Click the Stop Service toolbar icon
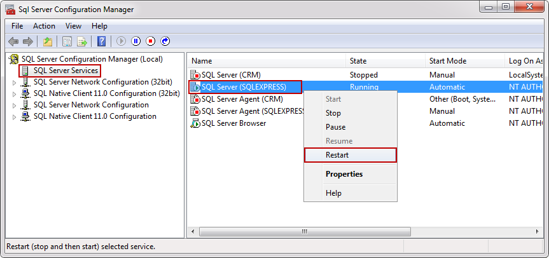The width and height of the screenshot is (549, 258). (151, 41)
